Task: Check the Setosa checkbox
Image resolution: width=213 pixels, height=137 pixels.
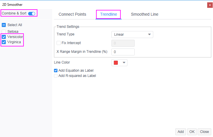Action: coord(4,31)
